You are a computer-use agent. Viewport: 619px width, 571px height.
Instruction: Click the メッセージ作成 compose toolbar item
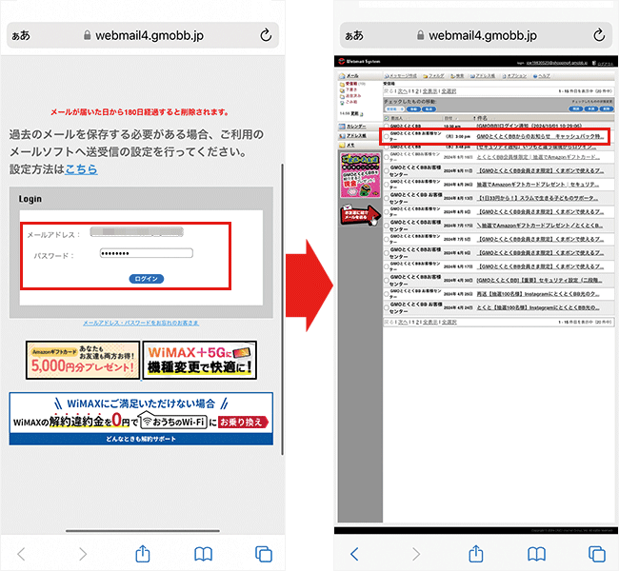point(400,74)
